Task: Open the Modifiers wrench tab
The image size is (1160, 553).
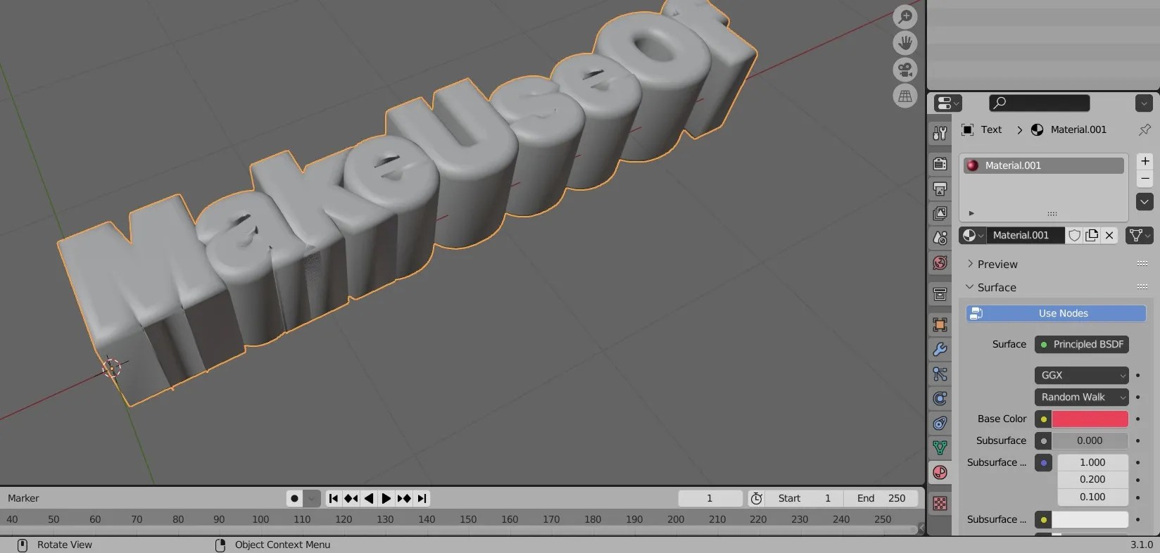Action: 940,349
